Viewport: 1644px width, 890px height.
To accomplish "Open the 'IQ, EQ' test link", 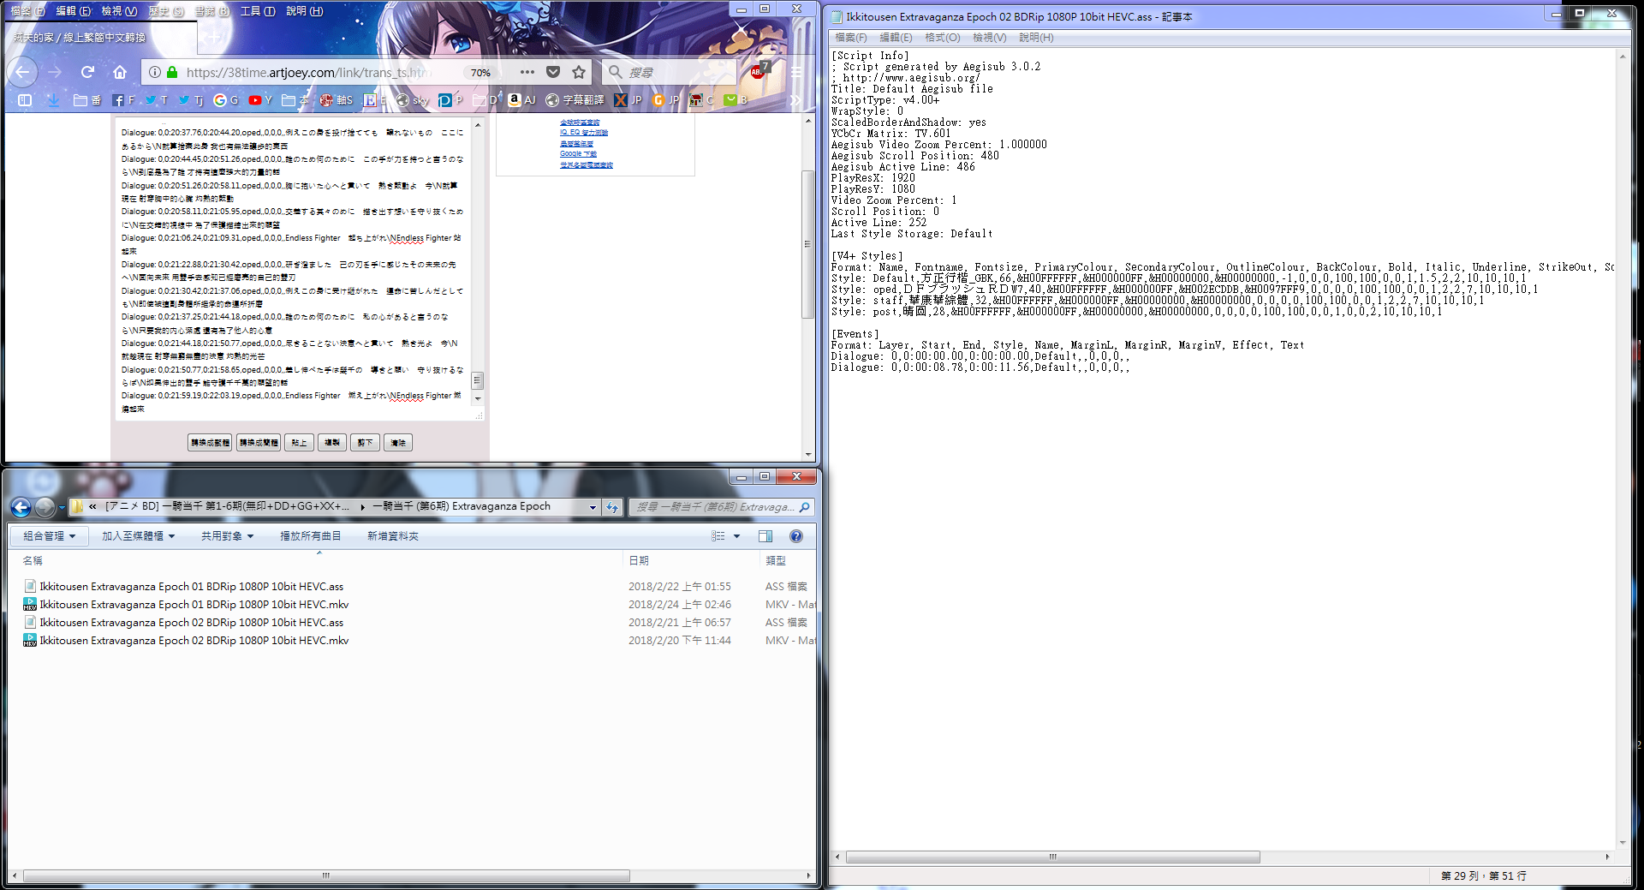I will click(x=584, y=133).
